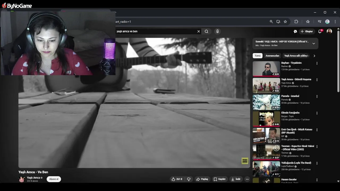The image size is (340, 191).
Task: Open the Elimde Fotoğrafın thumbnail
Action: pos(266,119)
